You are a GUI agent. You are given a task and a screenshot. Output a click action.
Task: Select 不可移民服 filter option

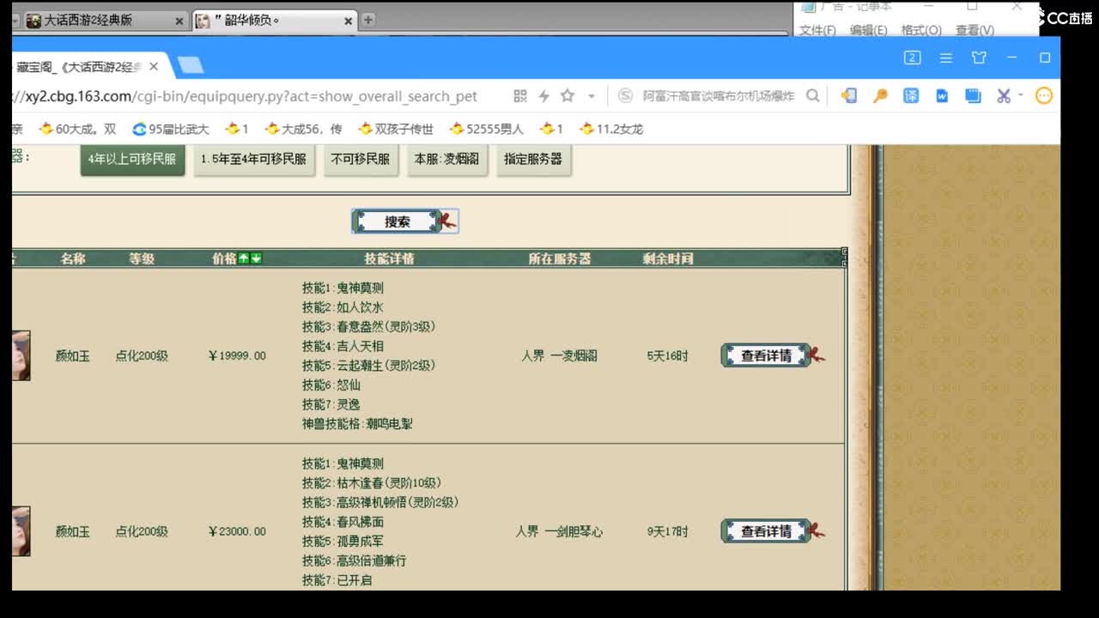click(x=361, y=159)
